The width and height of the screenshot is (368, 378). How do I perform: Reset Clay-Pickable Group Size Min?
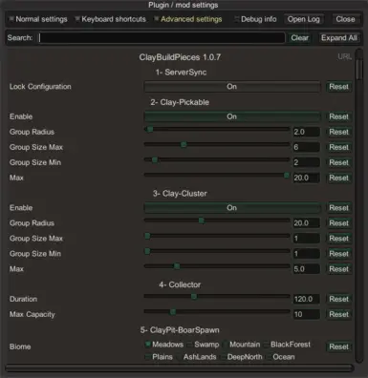(x=338, y=162)
